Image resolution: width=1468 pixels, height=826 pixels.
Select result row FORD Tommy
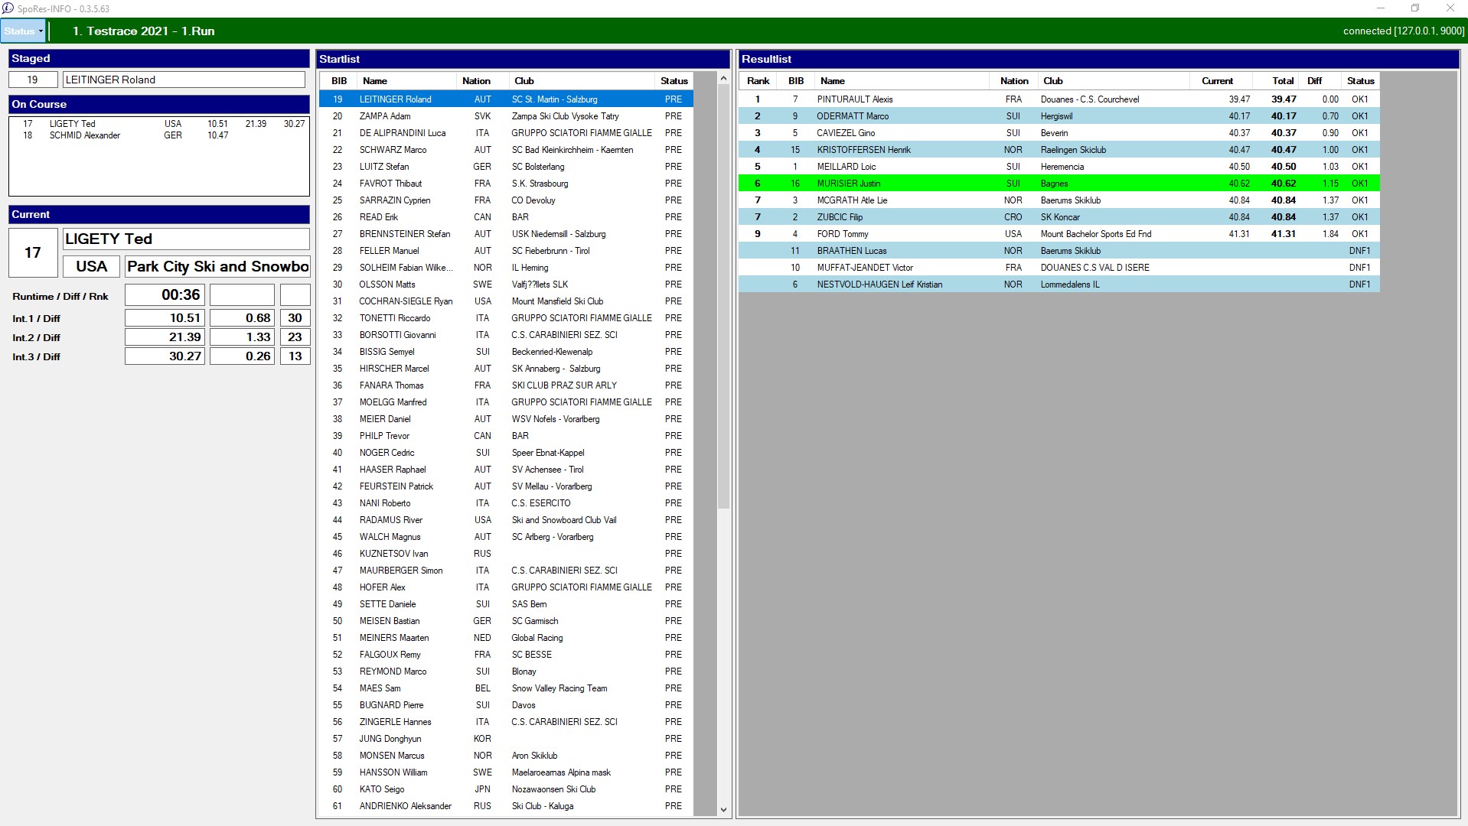(1059, 234)
